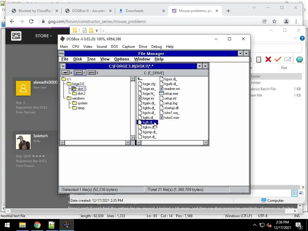Open DOSBox-X Capture menu
The image size is (308, 231).
pyautogui.click(x=128, y=47)
